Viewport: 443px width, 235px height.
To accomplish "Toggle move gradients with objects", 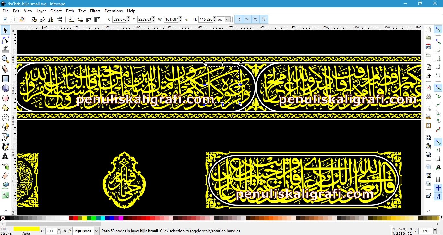I will [256, 19].
